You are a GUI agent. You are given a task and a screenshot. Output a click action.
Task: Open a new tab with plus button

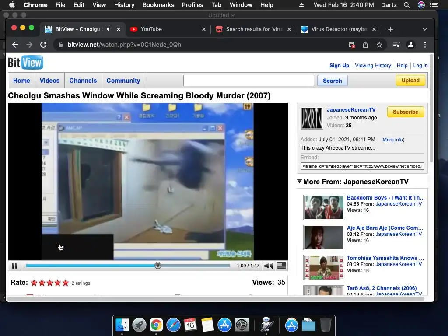(391, 29)
